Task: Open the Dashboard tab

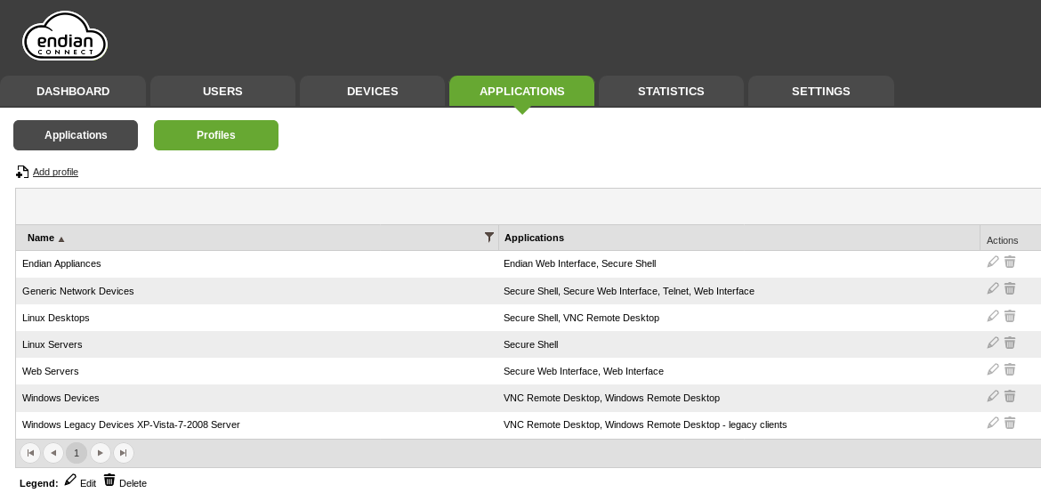Action: tap(73, 91)
